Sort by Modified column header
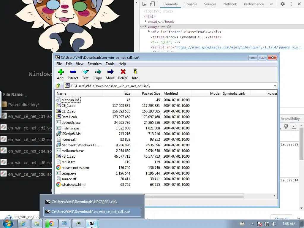The image size is (304, 228). (177, 94)
